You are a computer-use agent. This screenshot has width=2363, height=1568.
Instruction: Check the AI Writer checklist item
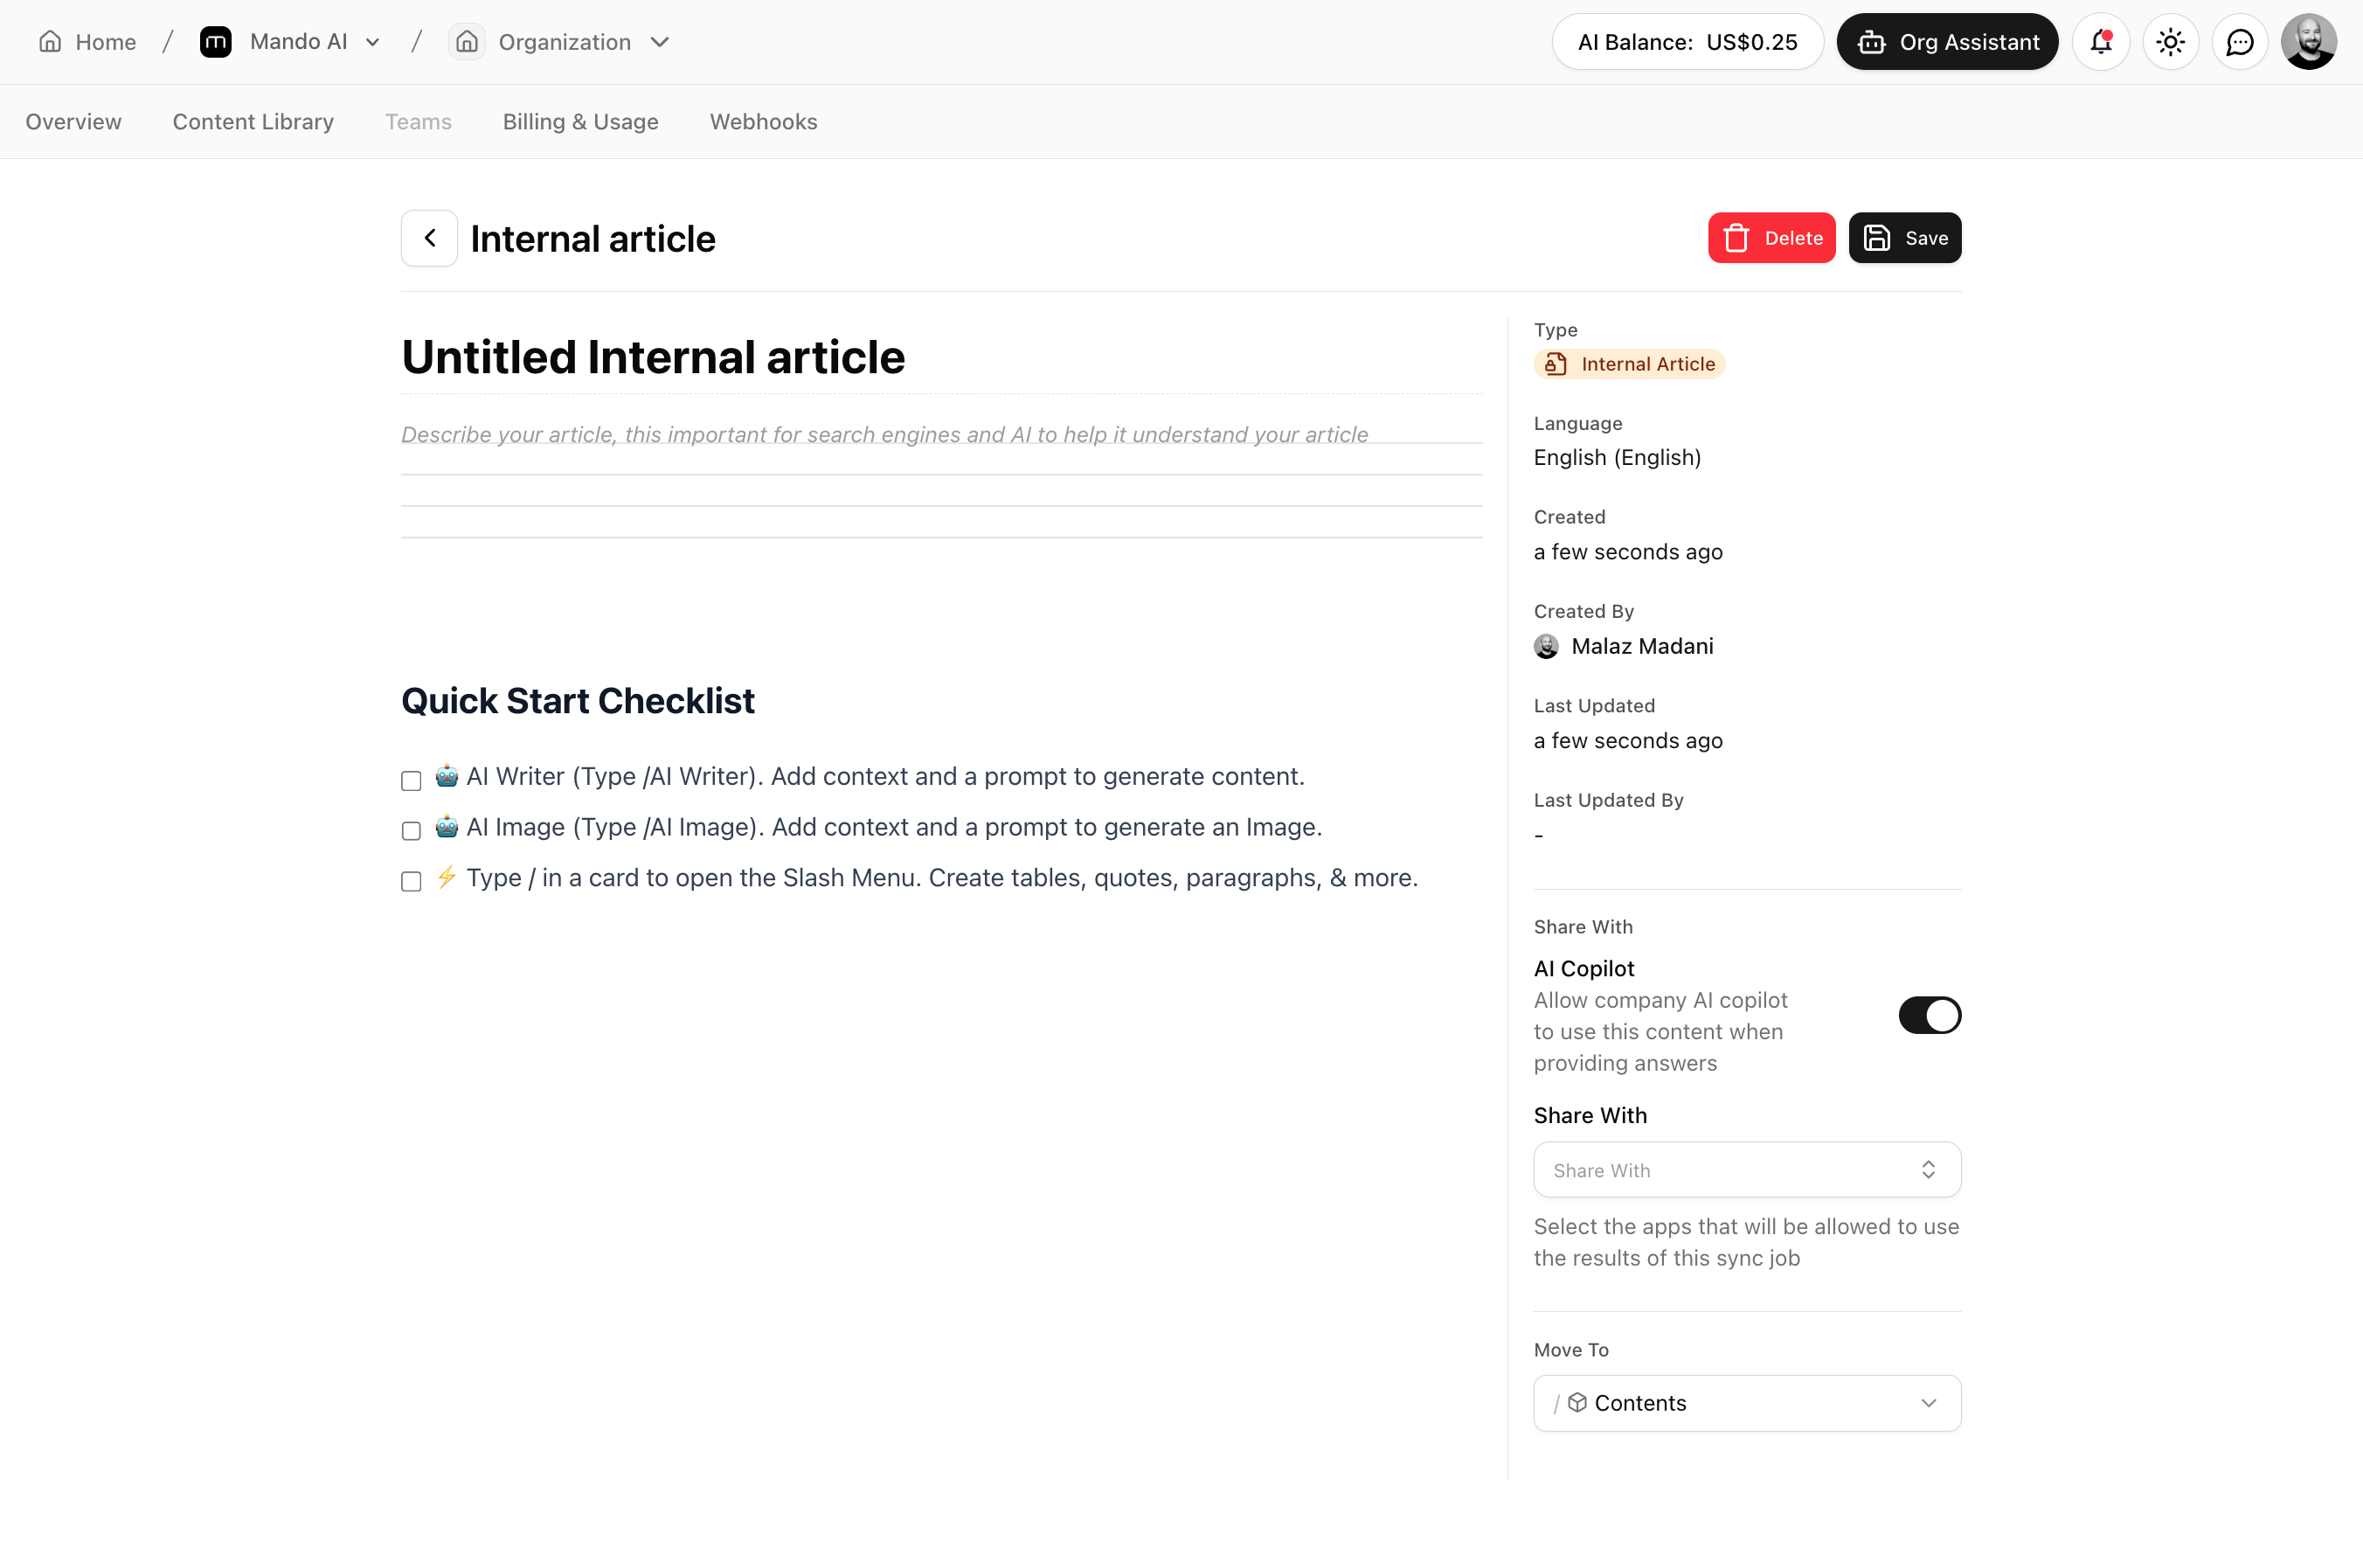coord(411,780)
